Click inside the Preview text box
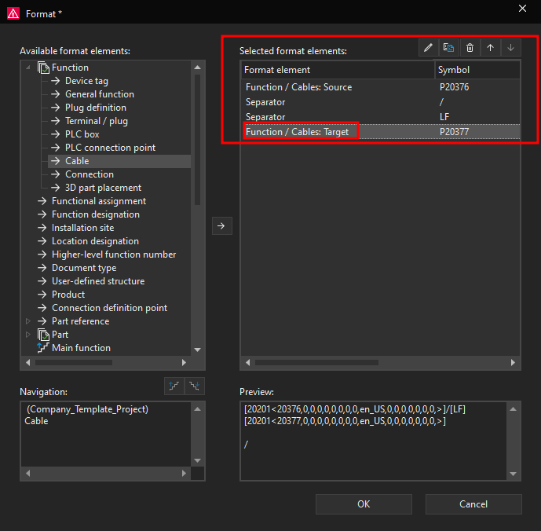 (374, 441)
